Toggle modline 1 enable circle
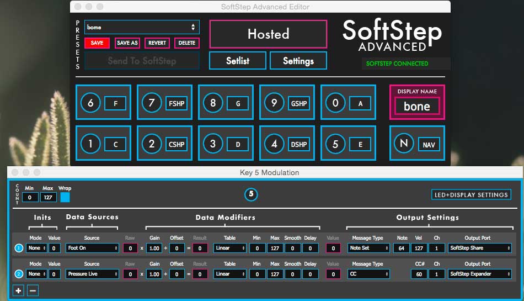Screen dimensions: 524x301 click(18, 249)
